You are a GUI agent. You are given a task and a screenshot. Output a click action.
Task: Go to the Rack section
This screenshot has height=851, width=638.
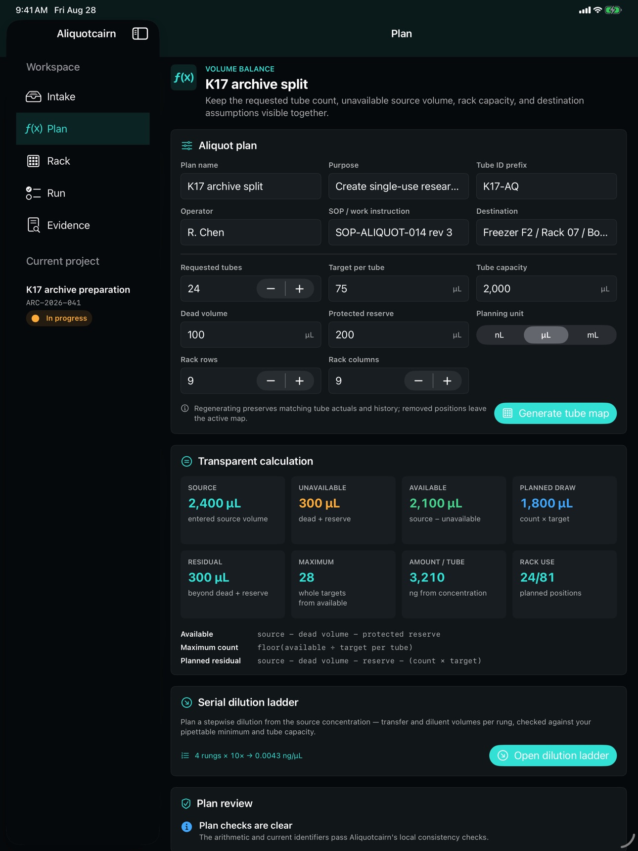(83, 161)
